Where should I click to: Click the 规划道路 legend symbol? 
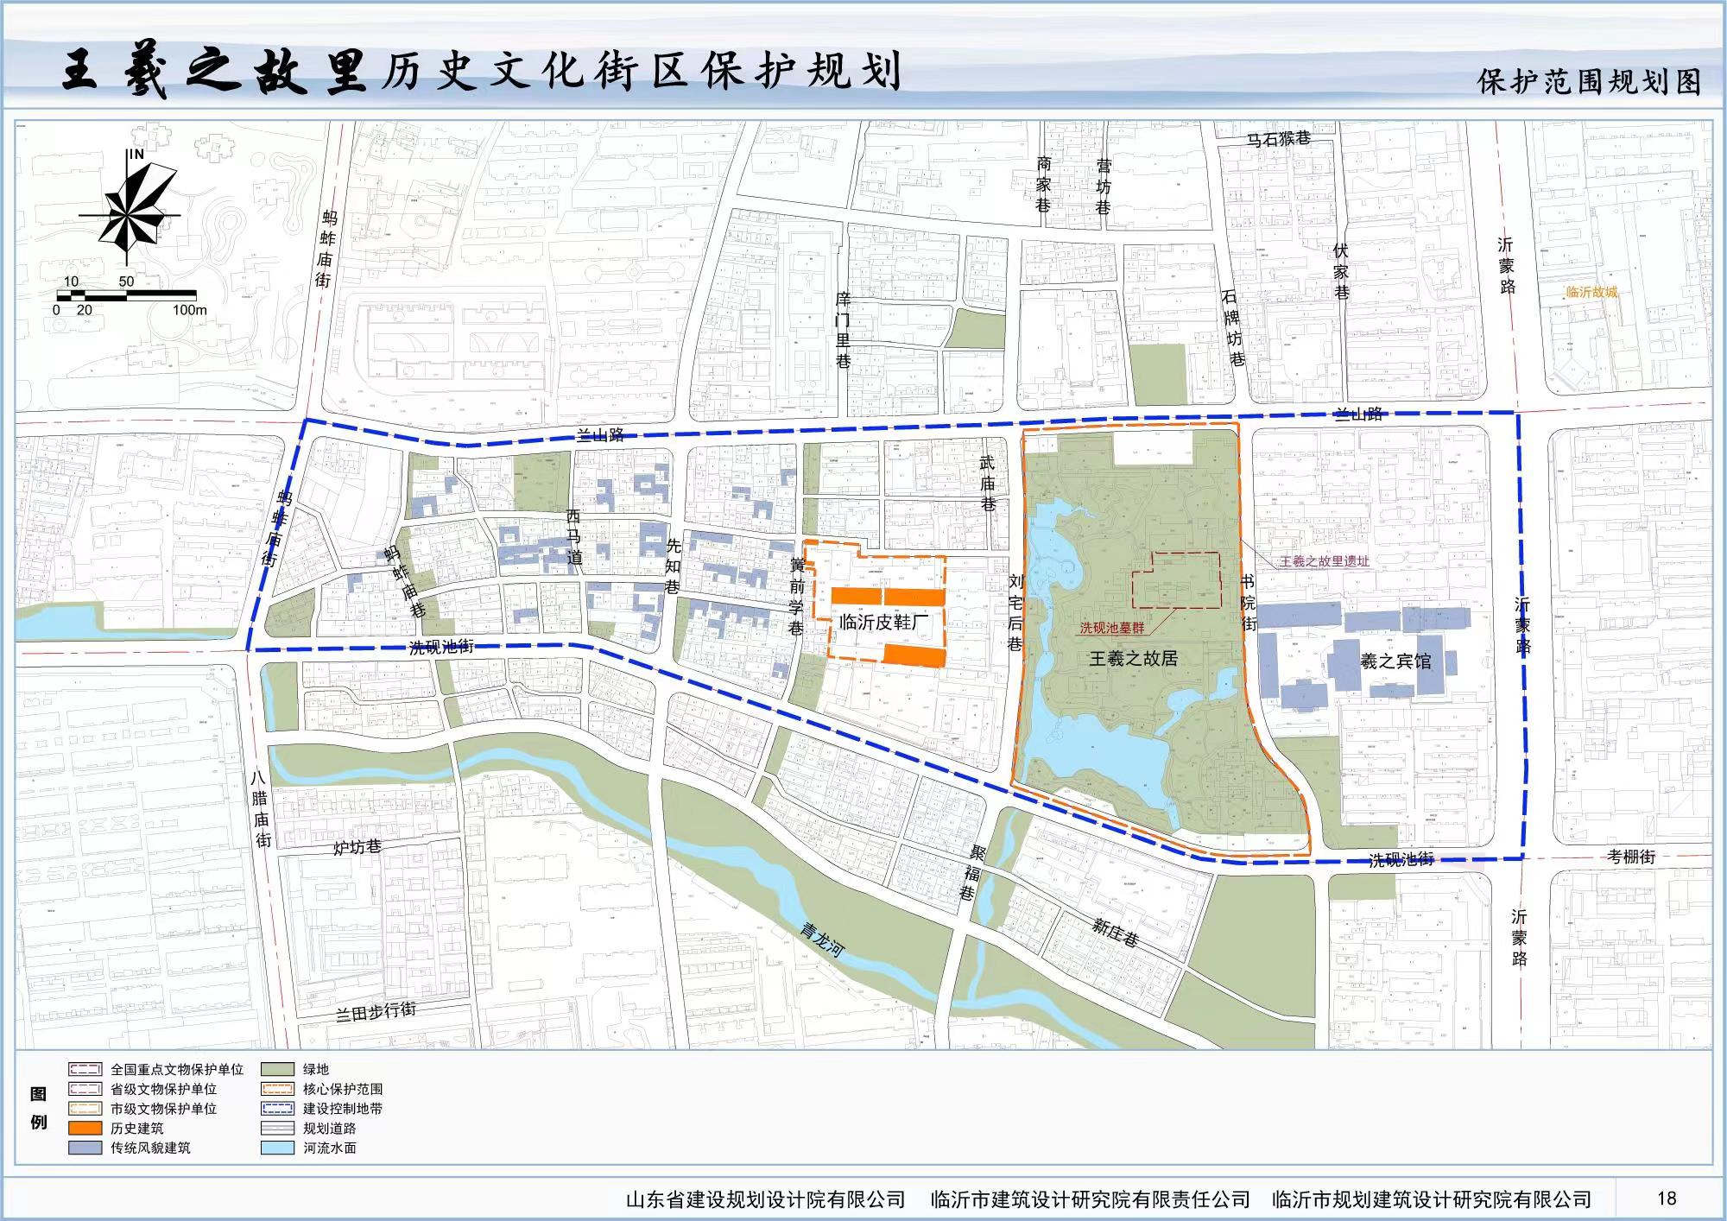tap(277, 1128)
